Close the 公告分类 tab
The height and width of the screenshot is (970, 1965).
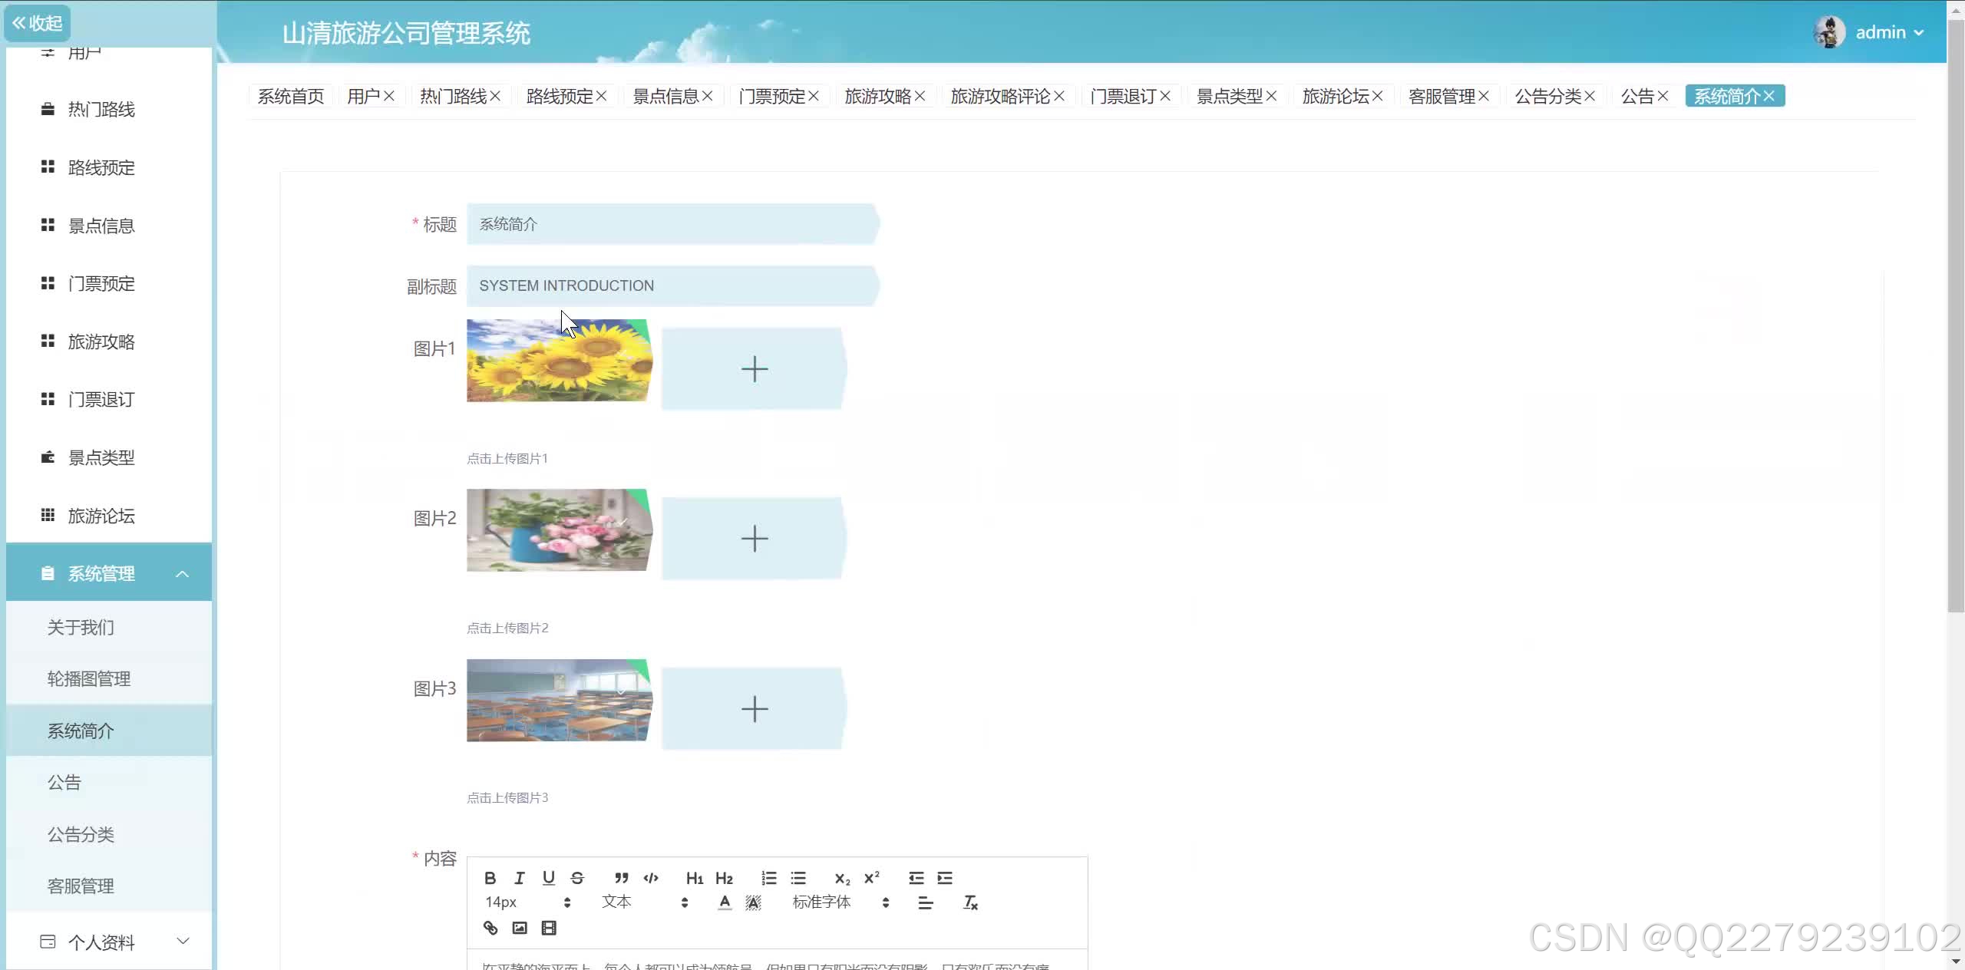[1590, 97]
